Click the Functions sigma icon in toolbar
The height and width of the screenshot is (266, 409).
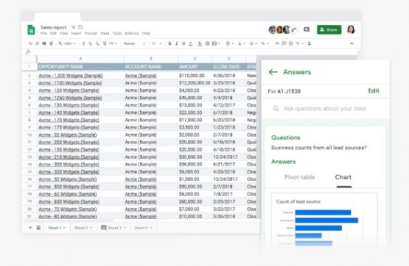(309, 43)
